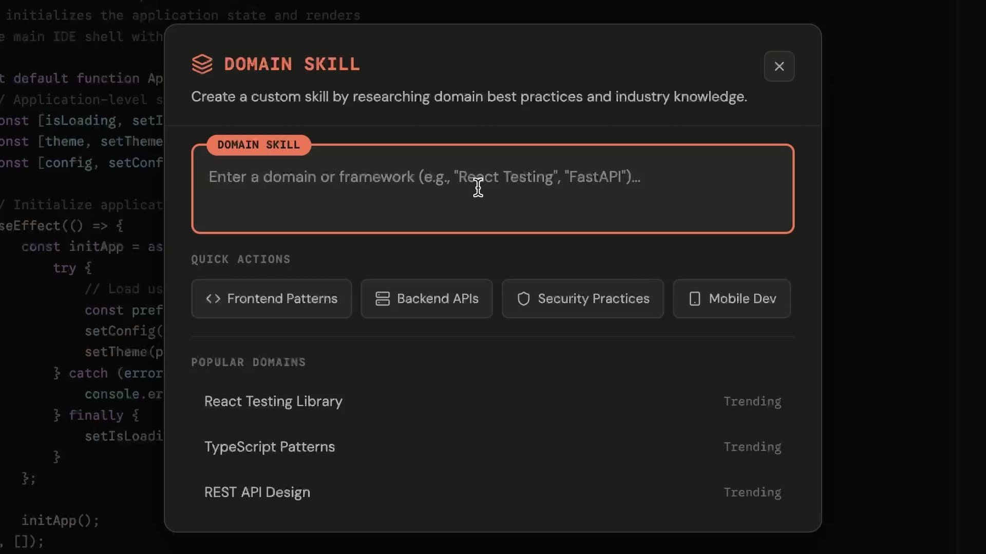
Task: Click the Trending tag beside React Testing Library
Action: pyautogui.click(x=752, y=402)
